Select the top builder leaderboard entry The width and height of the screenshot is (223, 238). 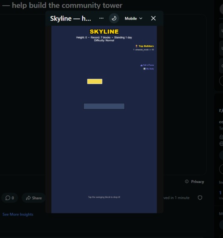144,49
